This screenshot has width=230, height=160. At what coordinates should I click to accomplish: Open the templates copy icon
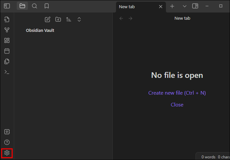pos(7,61)
